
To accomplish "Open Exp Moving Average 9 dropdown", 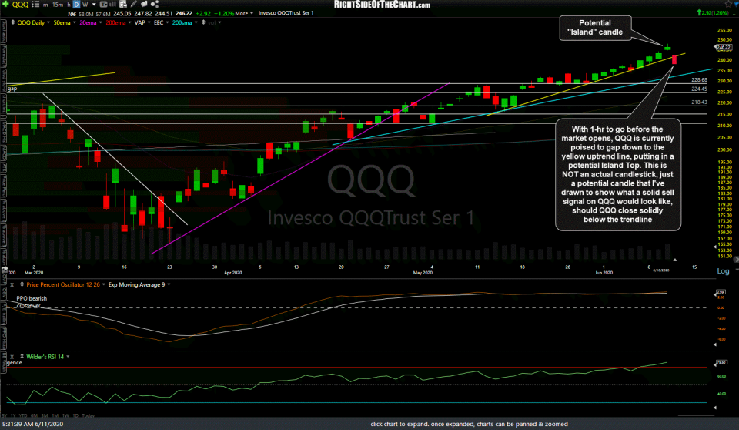I will point(169,284).
